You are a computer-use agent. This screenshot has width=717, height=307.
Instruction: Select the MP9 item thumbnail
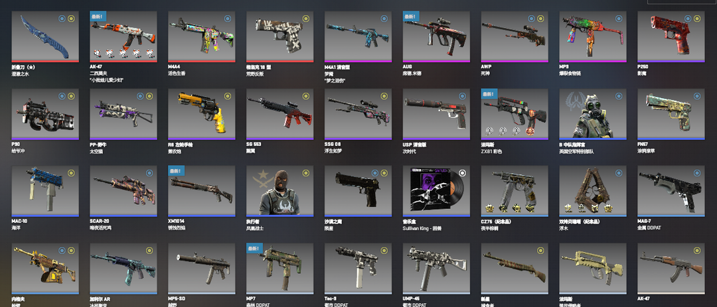593,36
